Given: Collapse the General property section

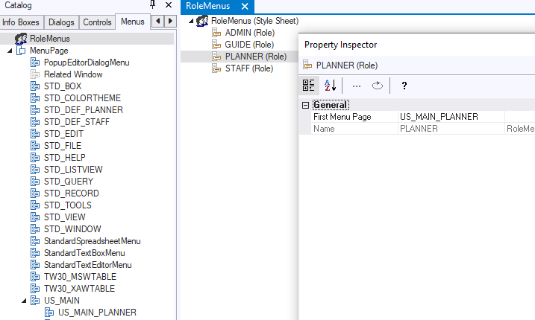Looking at the screenshot, I should coord(305,105).
